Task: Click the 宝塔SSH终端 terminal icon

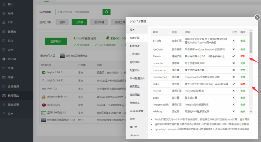Action: [x=44, y=113]
